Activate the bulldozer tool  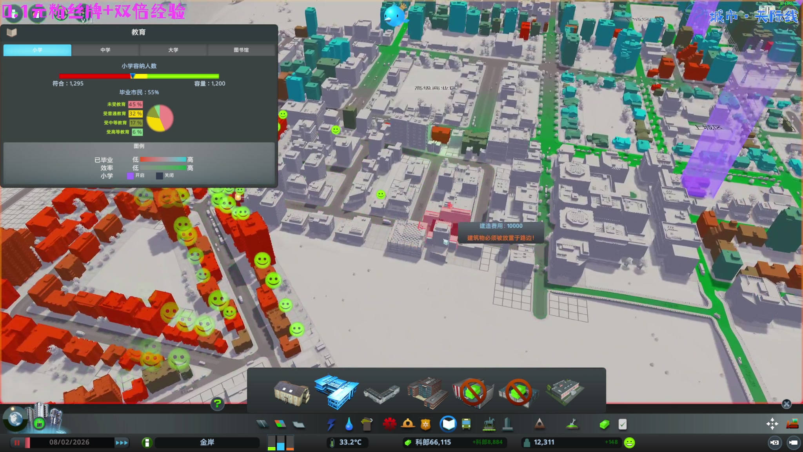(x=792, y=424)
